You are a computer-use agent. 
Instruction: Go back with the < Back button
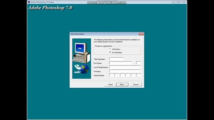click(x=110, y=84)
